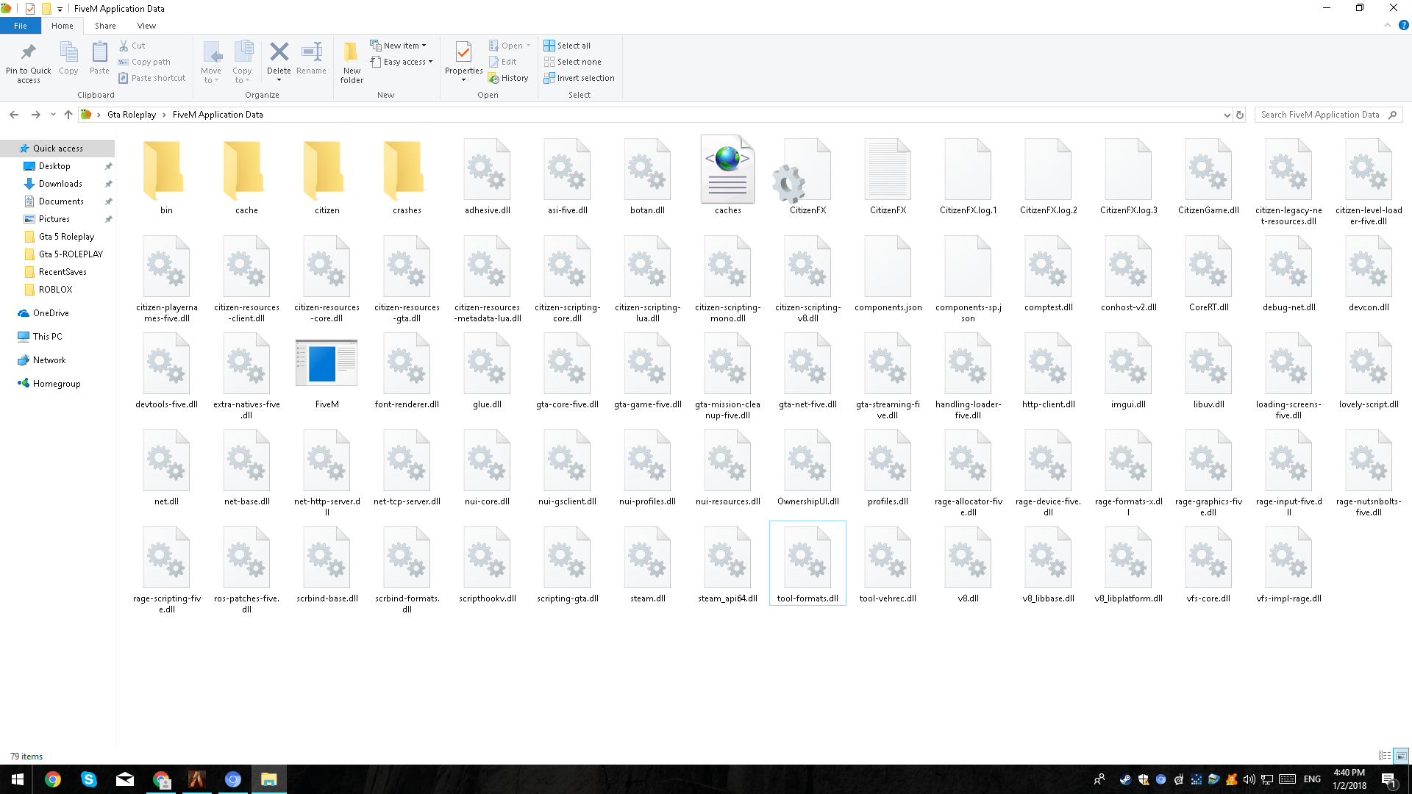Click the Paste ribbon button
Viewport: 1412px width, 794px height.
coord(99,57)
